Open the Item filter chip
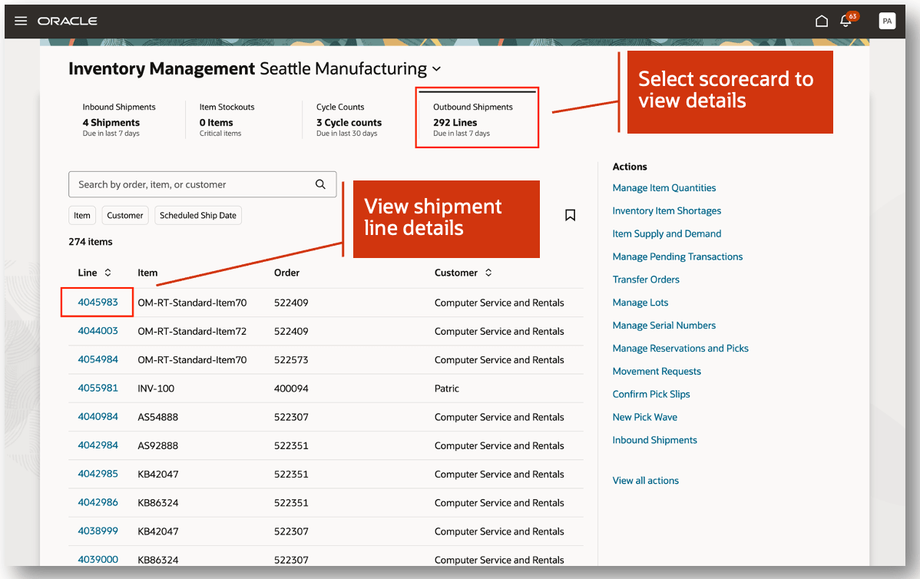 pyautogui.click(x=82, y=216)
